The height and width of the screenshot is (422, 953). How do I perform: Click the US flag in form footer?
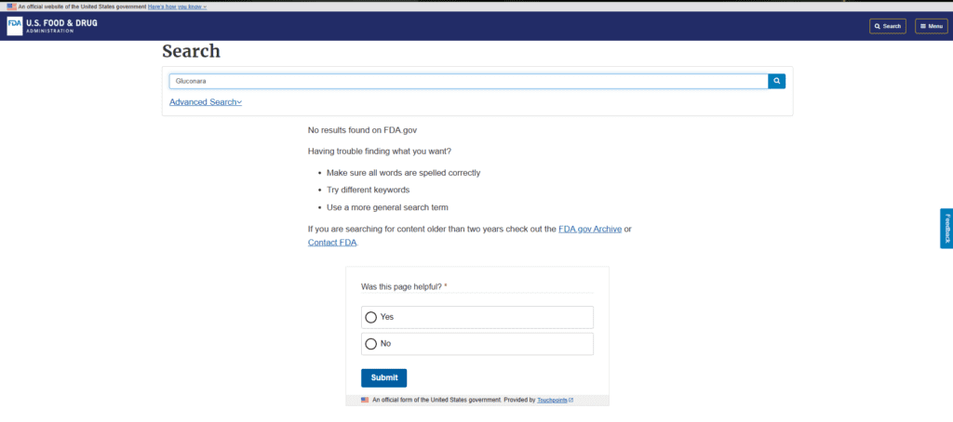(x=365, y=400)
